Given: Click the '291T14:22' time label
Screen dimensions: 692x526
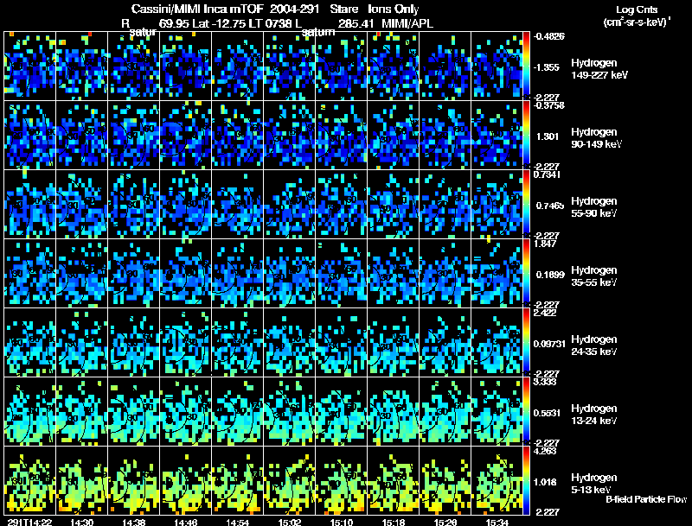Looking at the screenshot, I should tap(29, 523).
